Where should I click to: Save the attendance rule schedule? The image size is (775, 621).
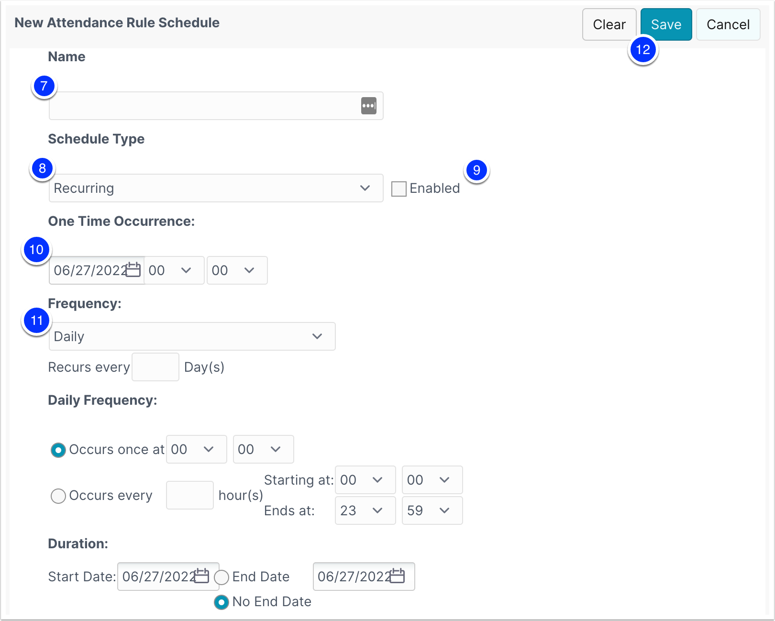point(666,24)
